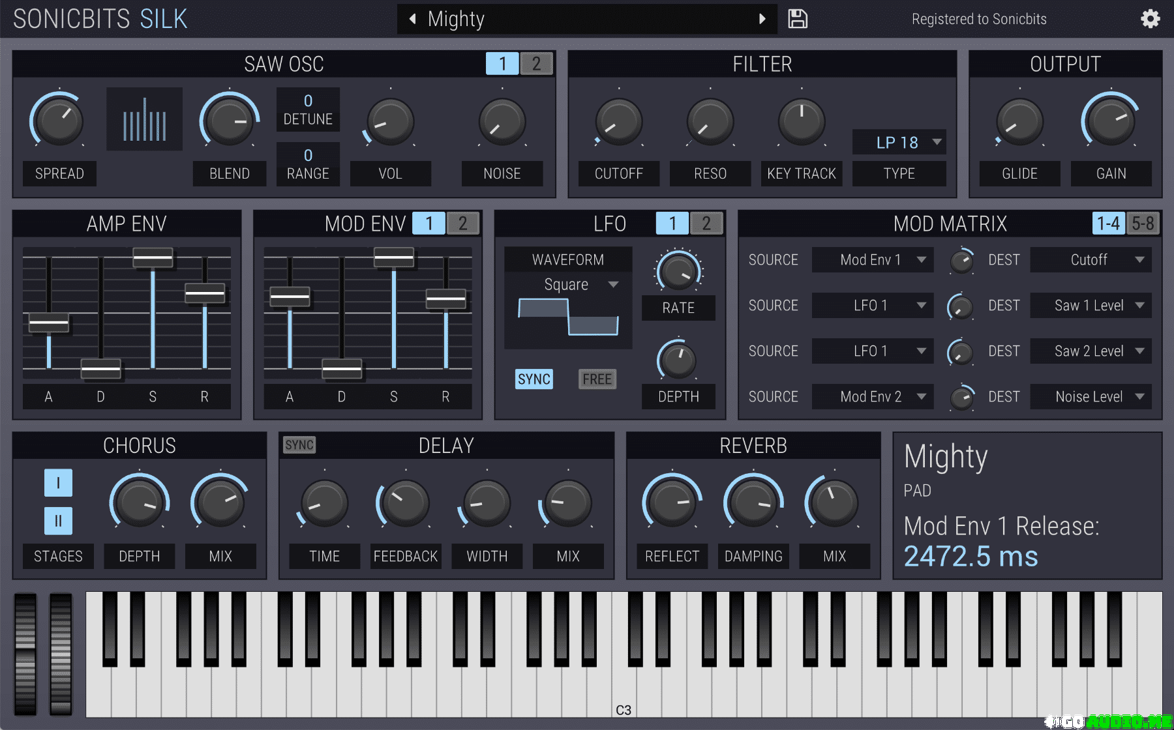Show Mod Matrix slots 1-4
The height and width of the screenshot is (730, 1174).
coord(1108,223)
